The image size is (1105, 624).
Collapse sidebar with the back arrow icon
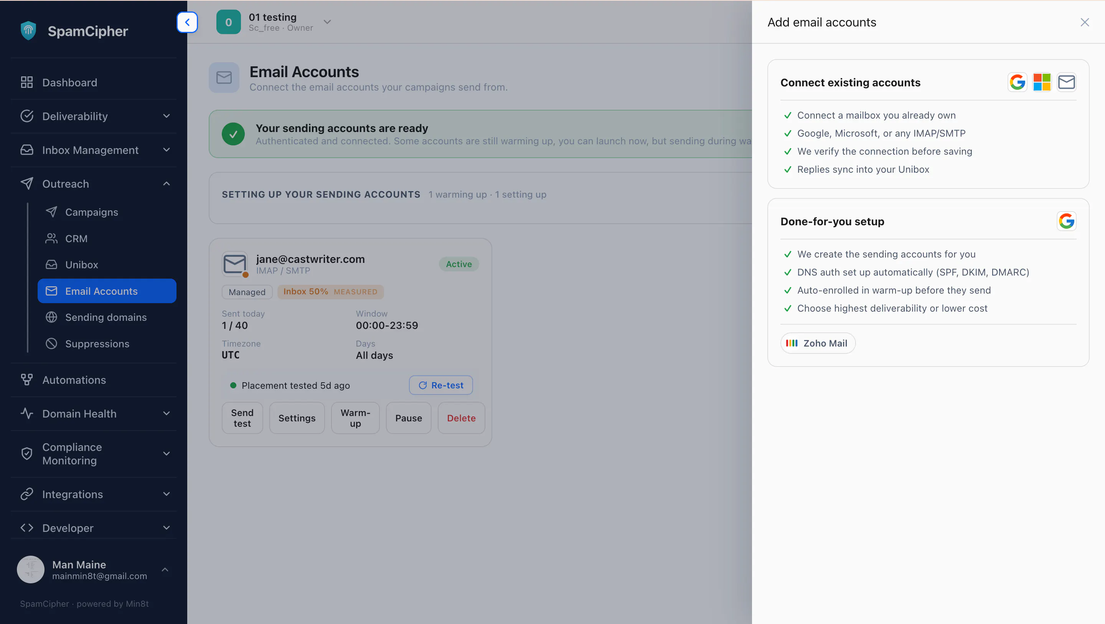pos(187,22)
